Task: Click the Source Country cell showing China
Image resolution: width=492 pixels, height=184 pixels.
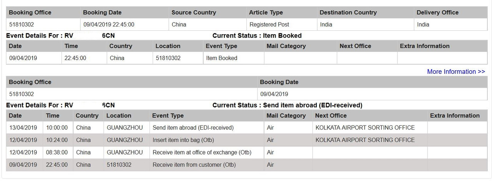Action: click(208, 25)
